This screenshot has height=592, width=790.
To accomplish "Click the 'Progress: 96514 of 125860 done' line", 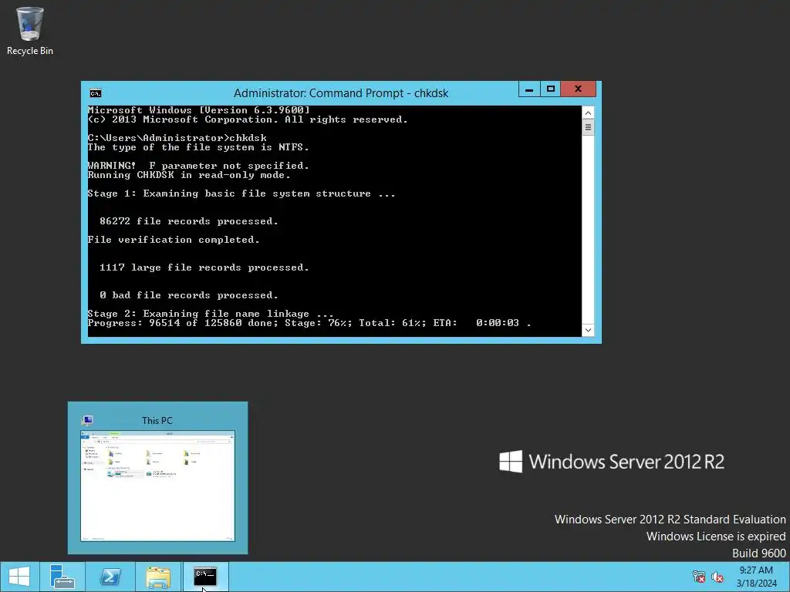I will [x=309, y=323].
